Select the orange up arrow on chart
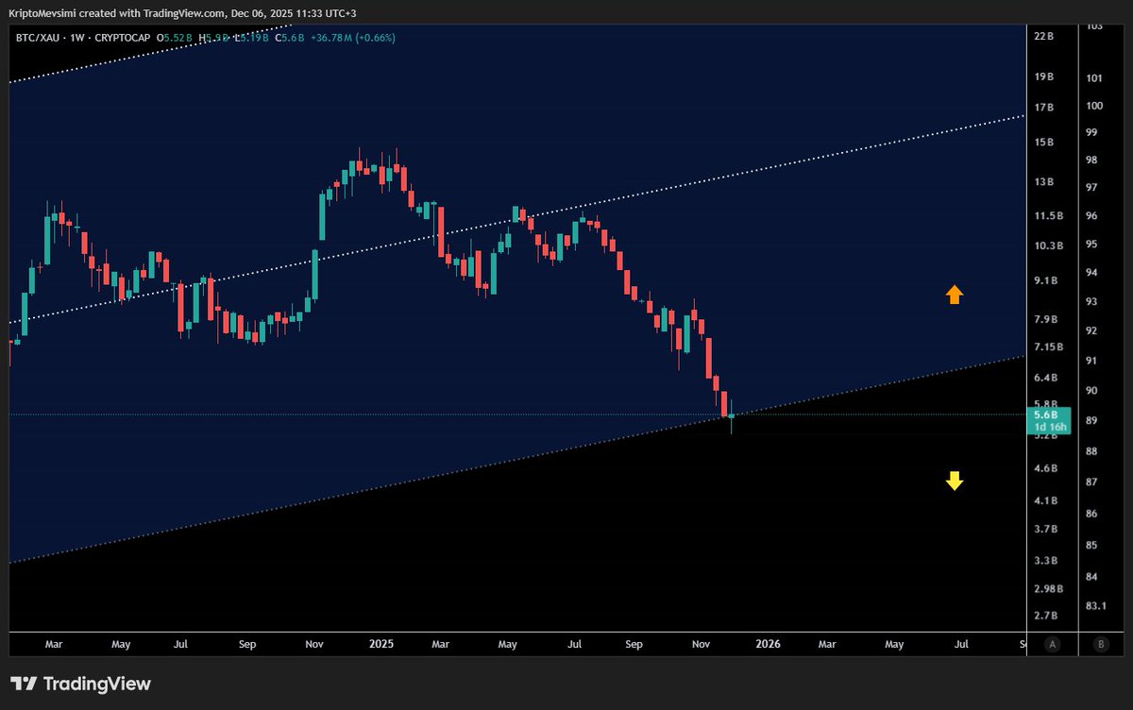 tap(955, 295)
